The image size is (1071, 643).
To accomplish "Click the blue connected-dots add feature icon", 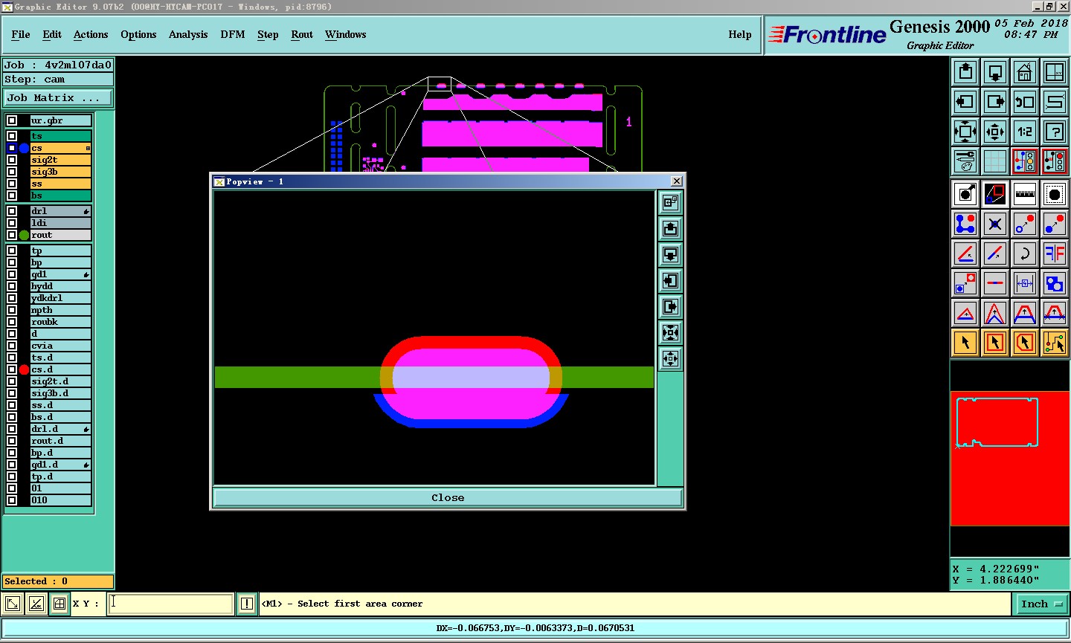I will point(965,224).
